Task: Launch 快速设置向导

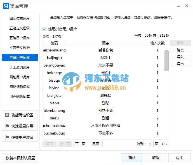Action: point(20,126)
